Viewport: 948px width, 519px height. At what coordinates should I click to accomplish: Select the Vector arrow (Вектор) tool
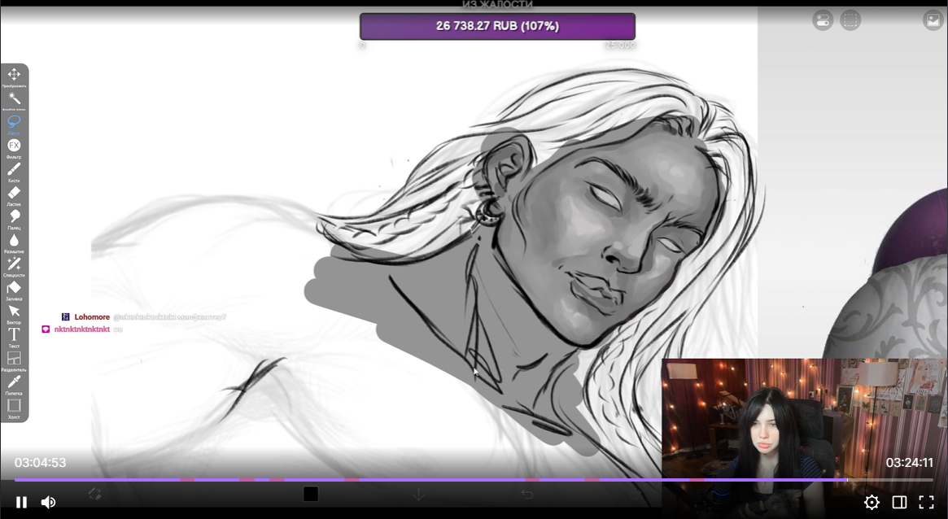(14, 312)
